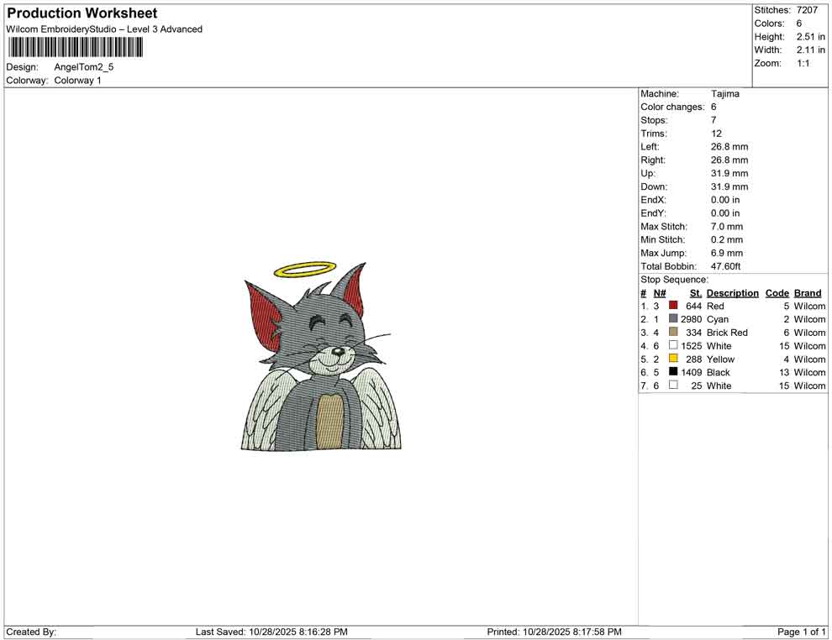Viewport: 832px width, 640px height.
Task: Click the gray Cyan color swatch
Action: coord(673,318)
